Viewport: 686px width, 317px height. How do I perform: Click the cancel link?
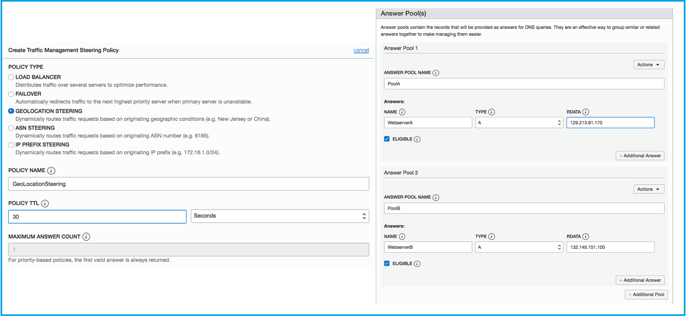[x=361, y=50]
